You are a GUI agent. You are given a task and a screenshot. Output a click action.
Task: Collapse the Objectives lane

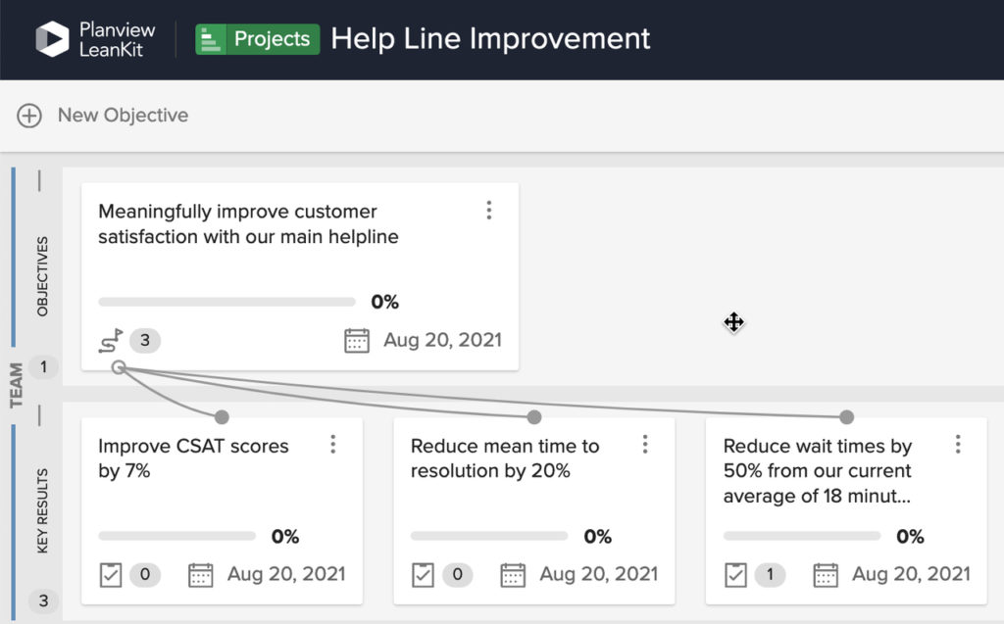[39, 181]
